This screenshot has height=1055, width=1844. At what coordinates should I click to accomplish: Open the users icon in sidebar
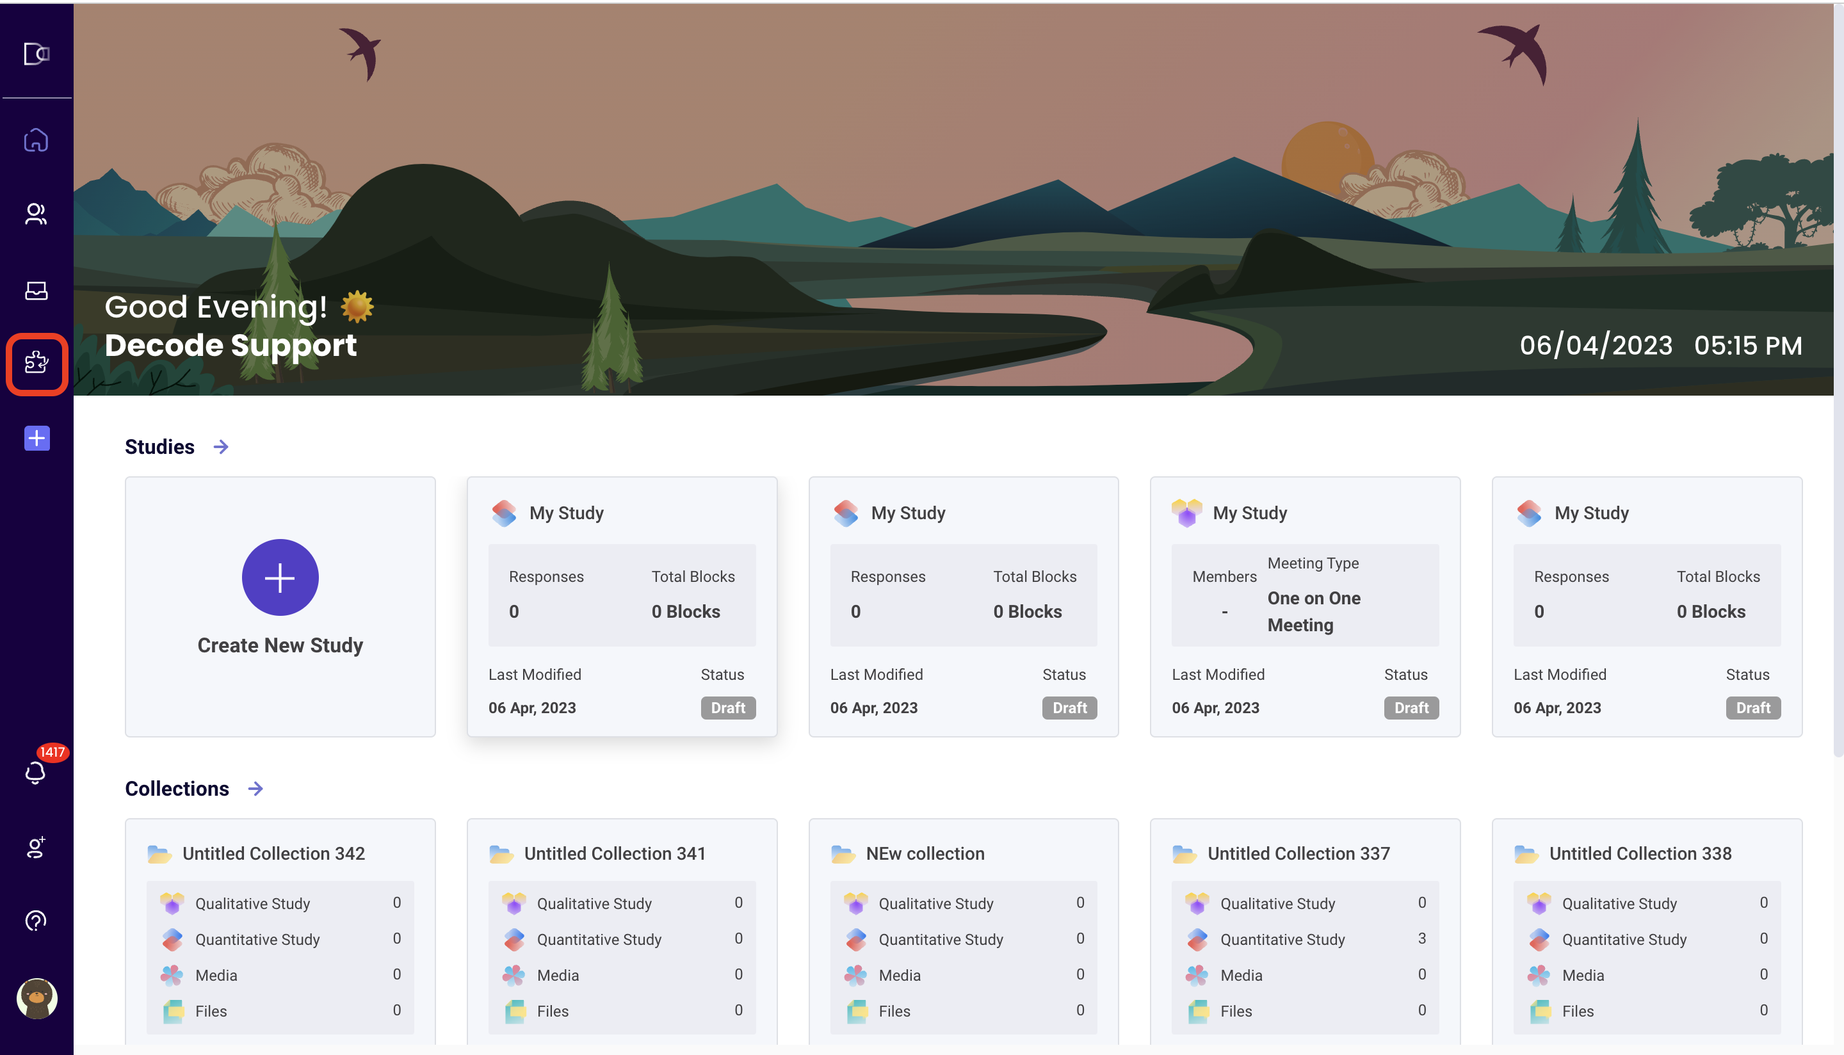(36, 214)
